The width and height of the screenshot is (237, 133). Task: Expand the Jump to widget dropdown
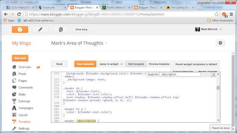tap(111, 64)
